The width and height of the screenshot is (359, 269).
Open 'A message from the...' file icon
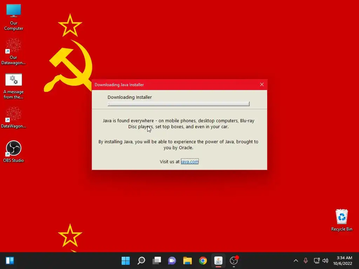tap(14, 86)
